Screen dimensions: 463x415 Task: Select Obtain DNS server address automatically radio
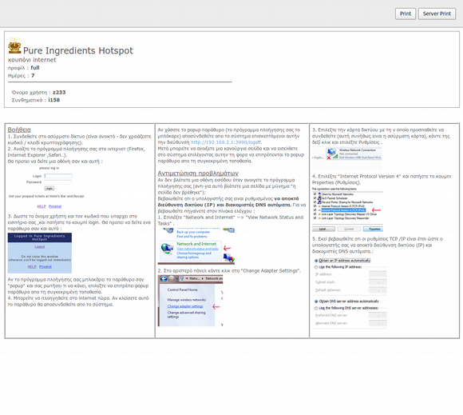(316, 301)
